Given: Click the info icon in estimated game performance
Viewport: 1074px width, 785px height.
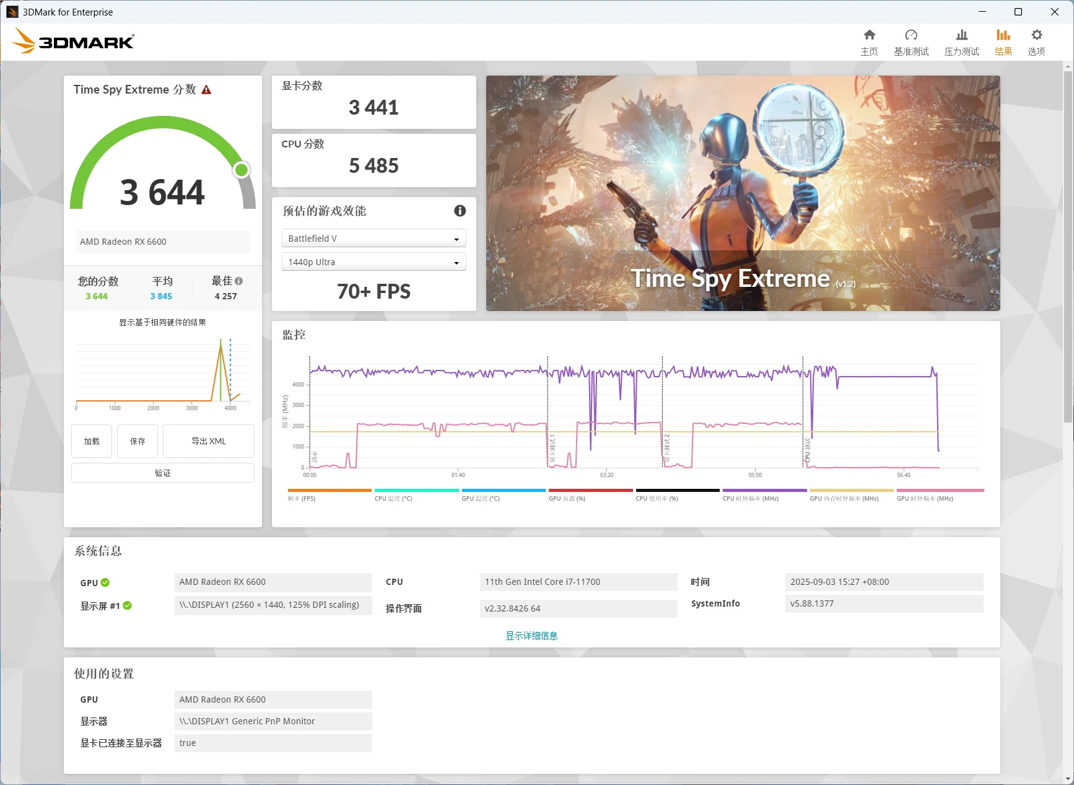Looking at the screenshot, I should (460, 211).
